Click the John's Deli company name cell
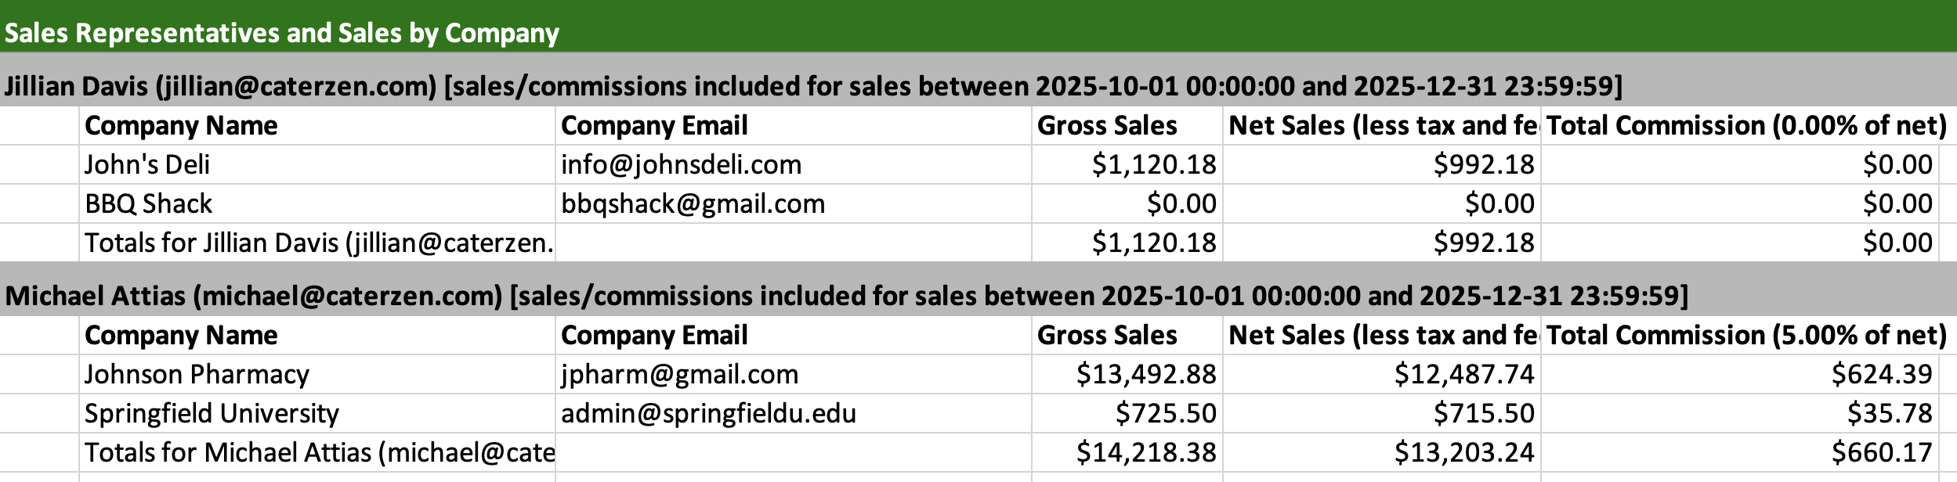 click(x=147, y=164)
